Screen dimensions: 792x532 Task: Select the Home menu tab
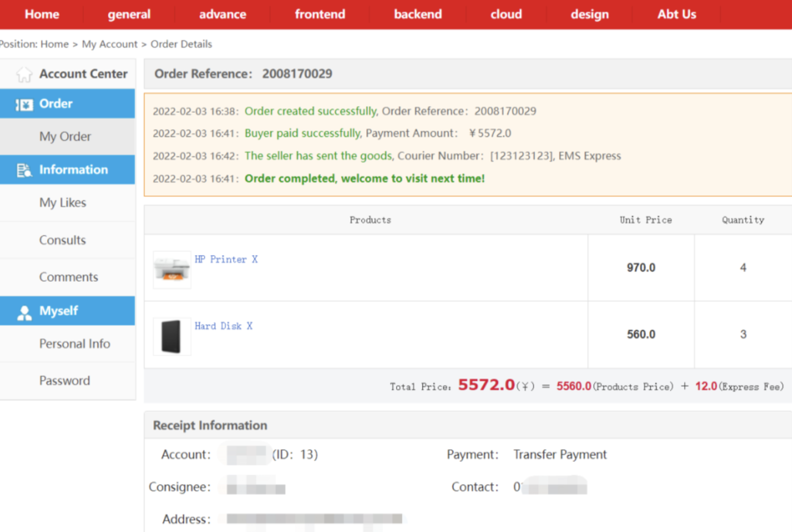[41, 13]
